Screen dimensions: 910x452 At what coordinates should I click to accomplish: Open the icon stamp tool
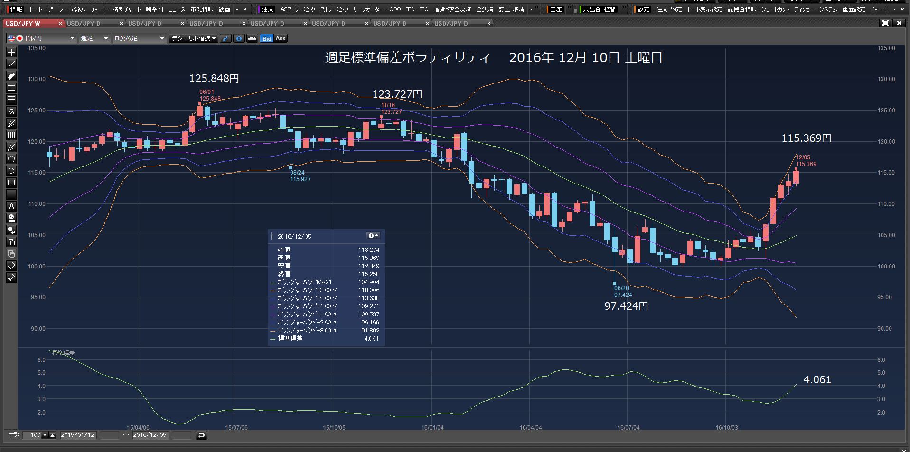click(x=11, y=218)
